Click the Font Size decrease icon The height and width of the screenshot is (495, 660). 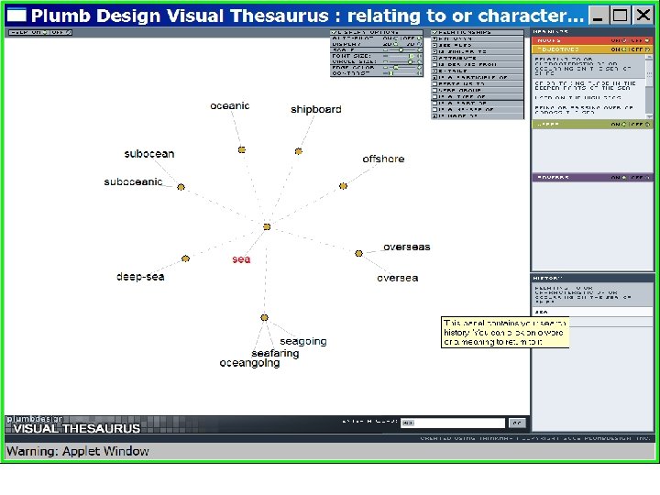tap(386, 56)
